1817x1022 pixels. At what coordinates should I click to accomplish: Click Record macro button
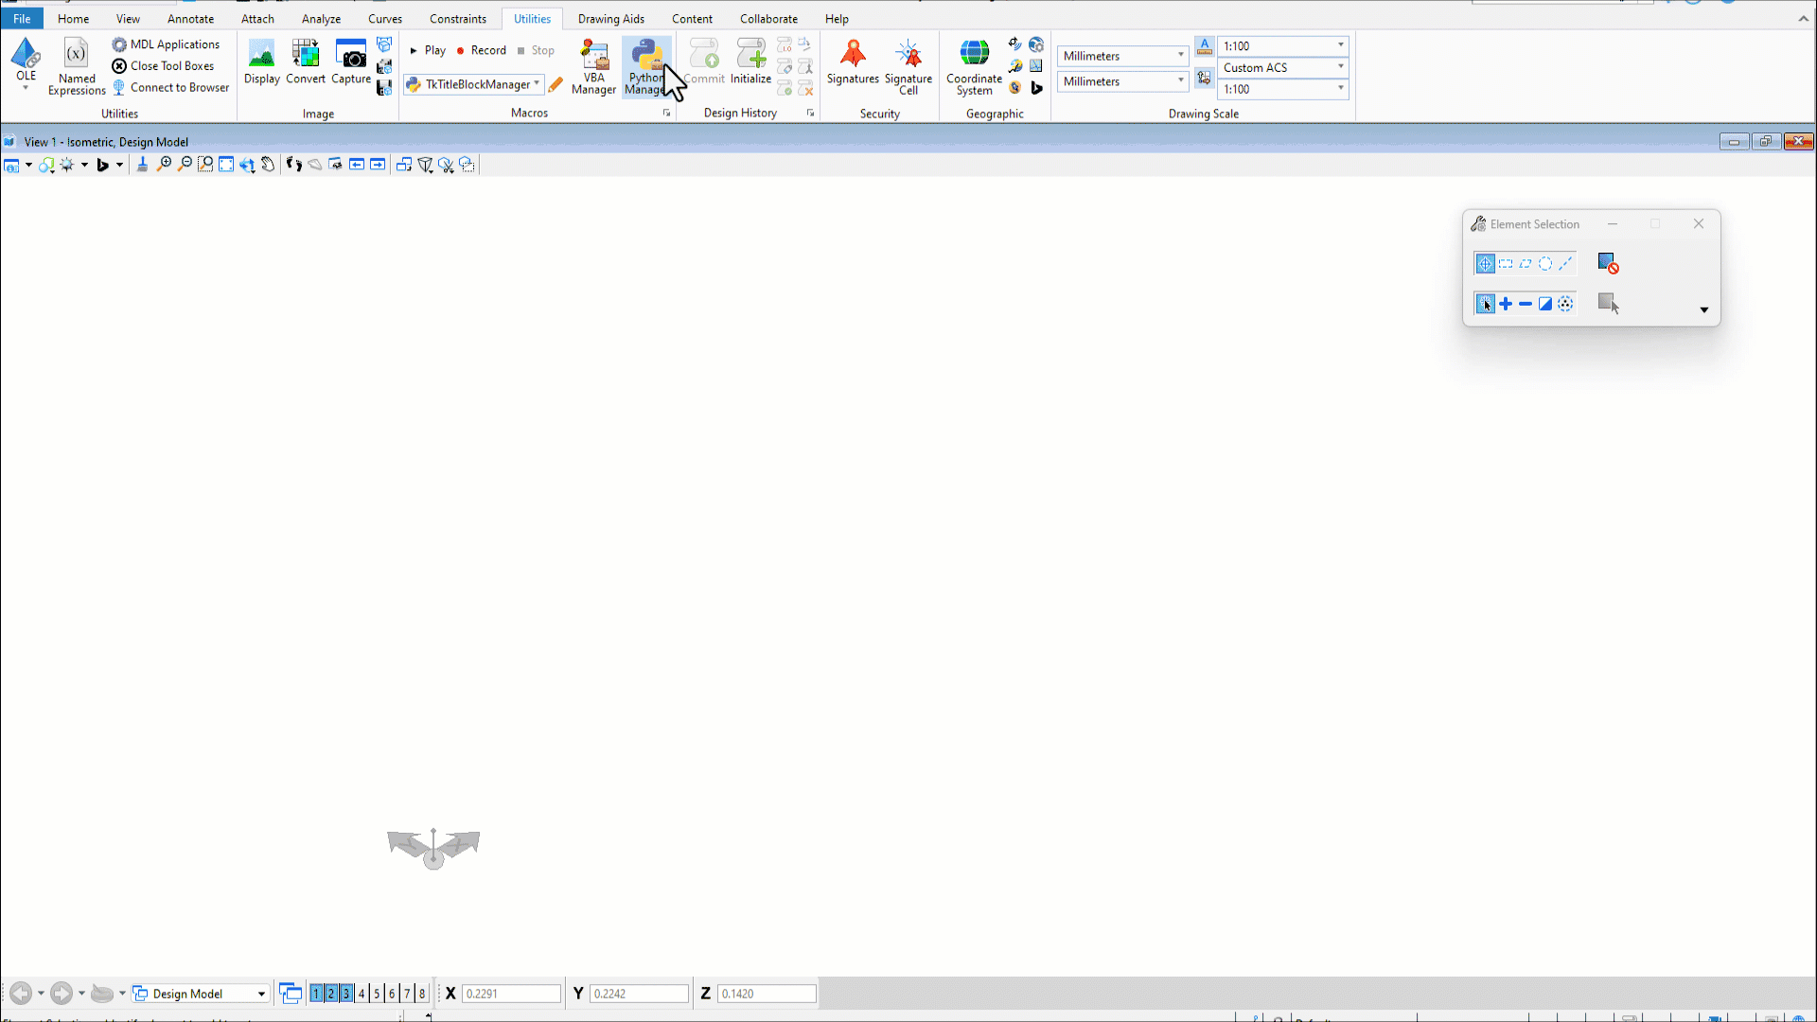(x=481, y=50)
